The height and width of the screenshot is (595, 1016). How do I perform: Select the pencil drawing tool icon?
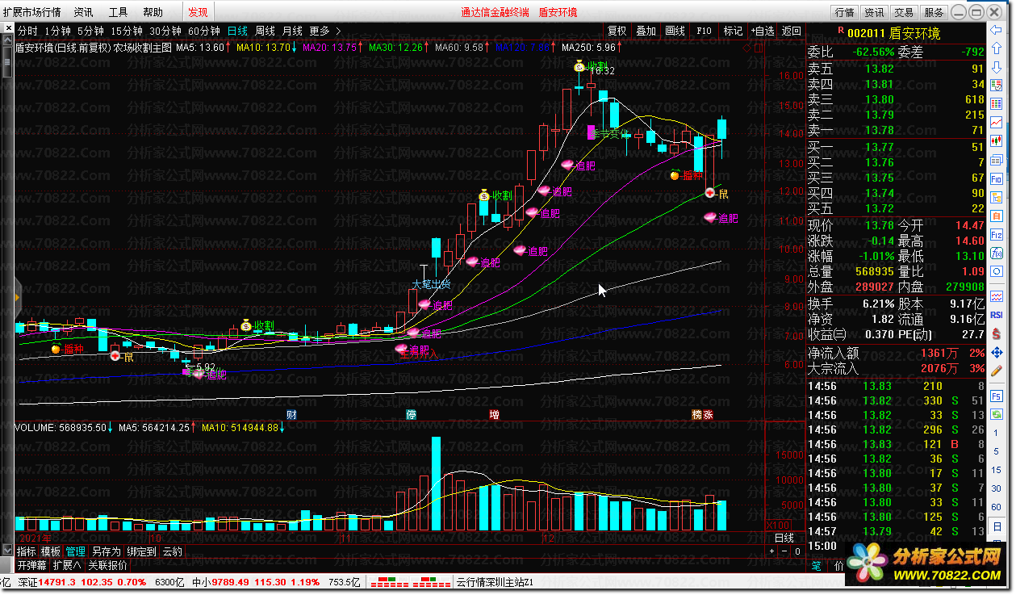(x=996, y=371)
